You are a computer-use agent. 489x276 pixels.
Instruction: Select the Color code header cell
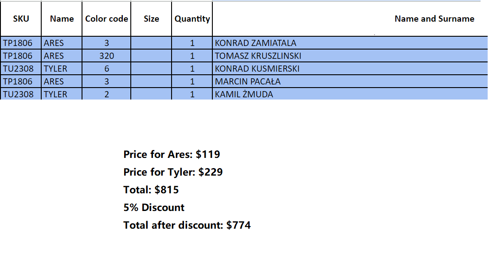pos(106,19)
